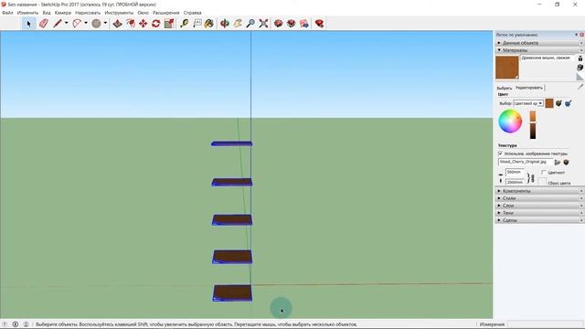Open the 3D Warehouse toolbar icon
Viewport: 585px width, 329px height.
pos(278,24)
